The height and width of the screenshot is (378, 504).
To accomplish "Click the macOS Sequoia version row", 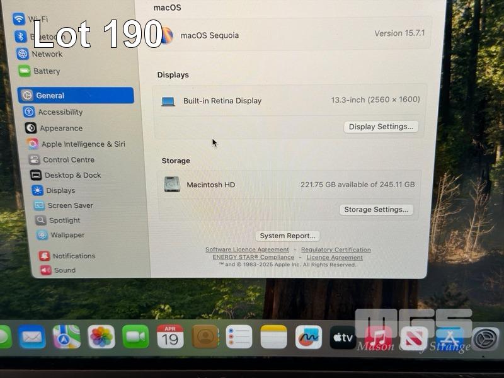I will pyautogui.click(x=292, y=34).
